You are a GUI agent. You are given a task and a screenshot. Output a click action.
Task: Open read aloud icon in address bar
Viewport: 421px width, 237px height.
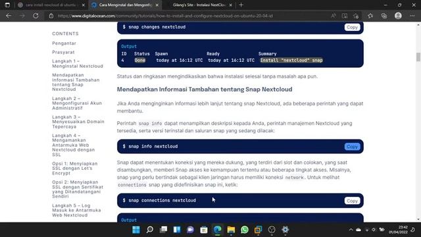tap(334, 16)
